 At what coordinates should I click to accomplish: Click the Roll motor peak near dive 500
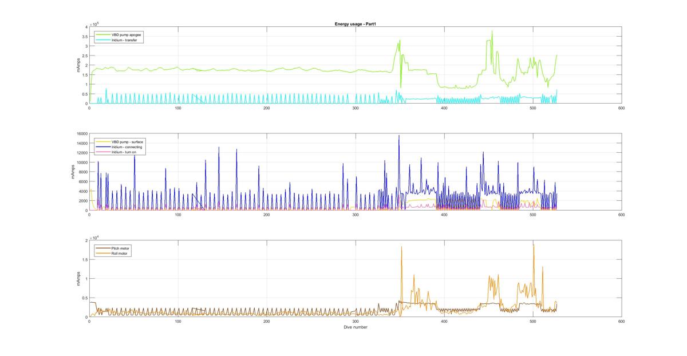tap(534, 246)
